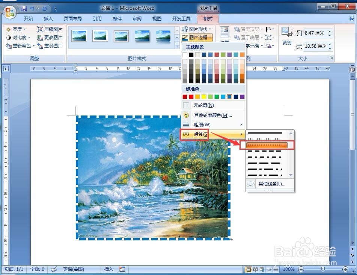This screenshot has height=275, width=357.
Task: Click the 100% zoom level button
Action: point(289,269)
